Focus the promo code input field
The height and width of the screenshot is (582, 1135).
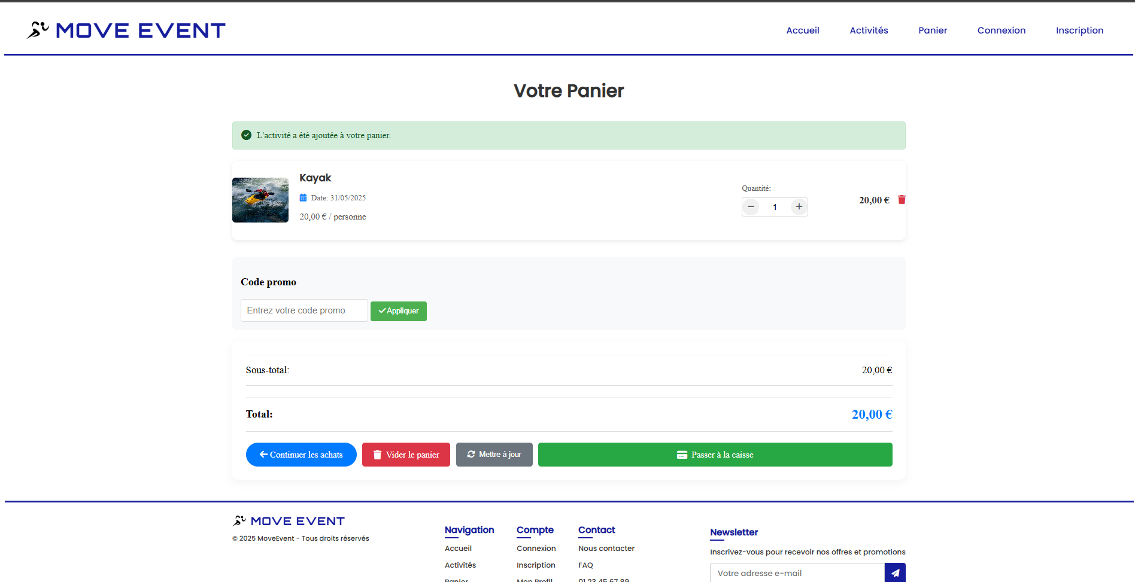pyautogui.click(x=304, y=310)
